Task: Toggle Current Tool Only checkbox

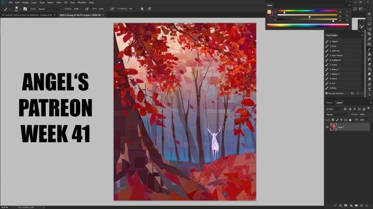Action: point(326,93)
